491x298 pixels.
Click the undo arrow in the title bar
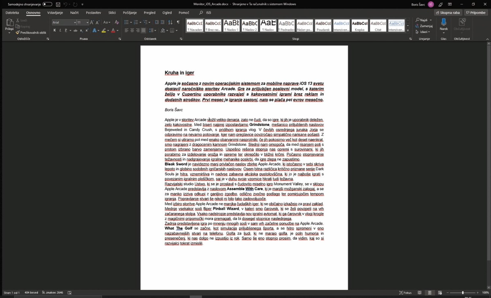(65, 4)
